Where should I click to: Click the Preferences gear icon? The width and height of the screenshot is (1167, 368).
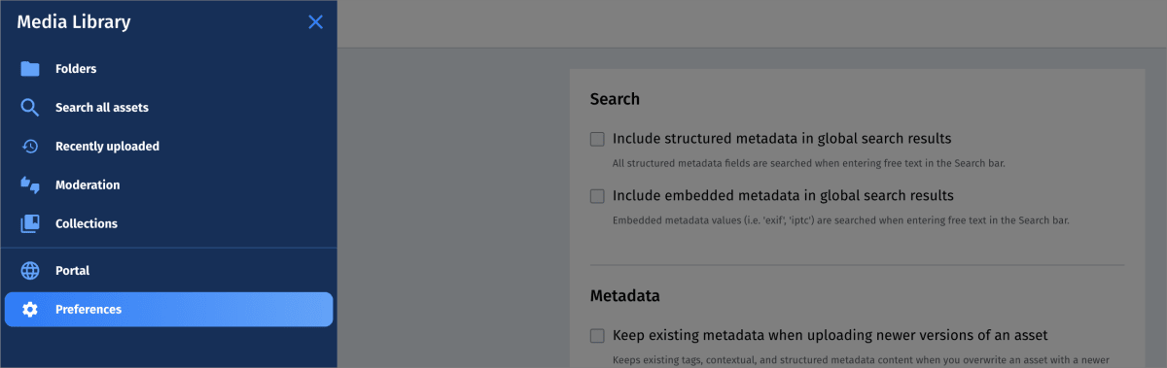click(x=30, y=310)
